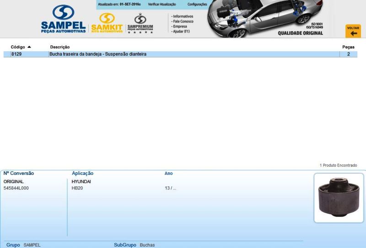Open the Informativos link
366x248 pixels.
[x=183, y=16]
